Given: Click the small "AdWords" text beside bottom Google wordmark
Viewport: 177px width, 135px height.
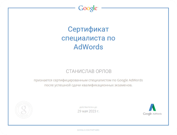Looking at the screenshot, I should 157,114.
